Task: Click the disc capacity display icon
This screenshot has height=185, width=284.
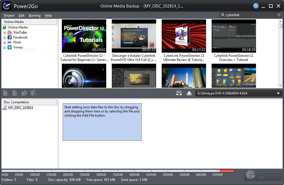Action: [x=179, y=93]
